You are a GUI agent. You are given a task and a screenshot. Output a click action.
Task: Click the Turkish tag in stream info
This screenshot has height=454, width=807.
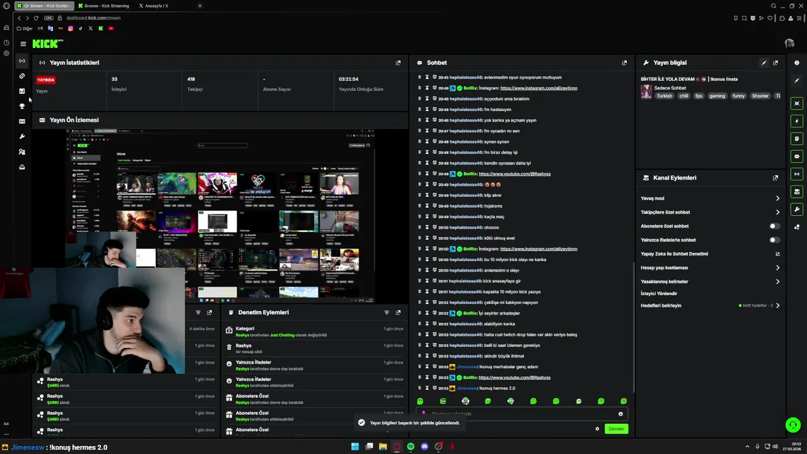pos(664,96)
